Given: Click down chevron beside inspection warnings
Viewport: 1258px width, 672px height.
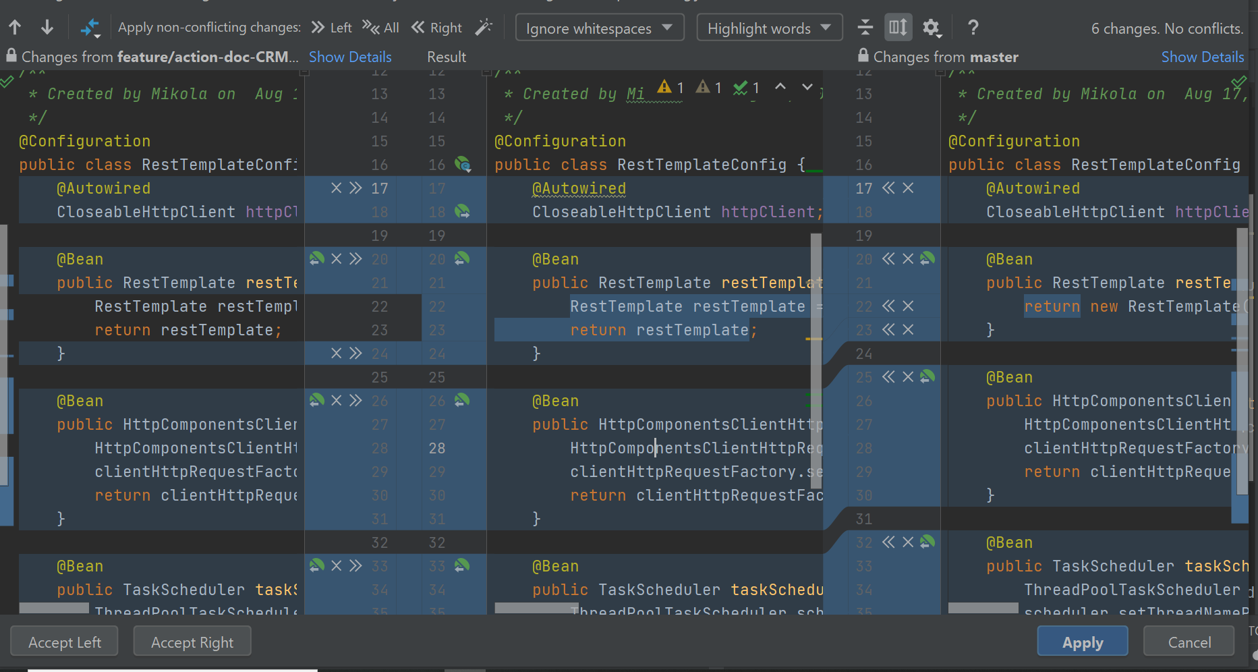Looking at the screenshot, I should point(807,88).
